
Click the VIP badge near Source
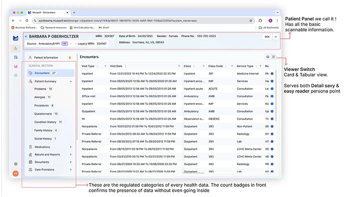click(x=65, y=43)
